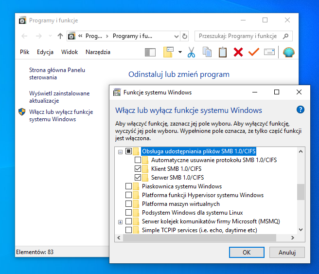Uncheck Klient SMB 1.0/CIFS

(138, 169)
